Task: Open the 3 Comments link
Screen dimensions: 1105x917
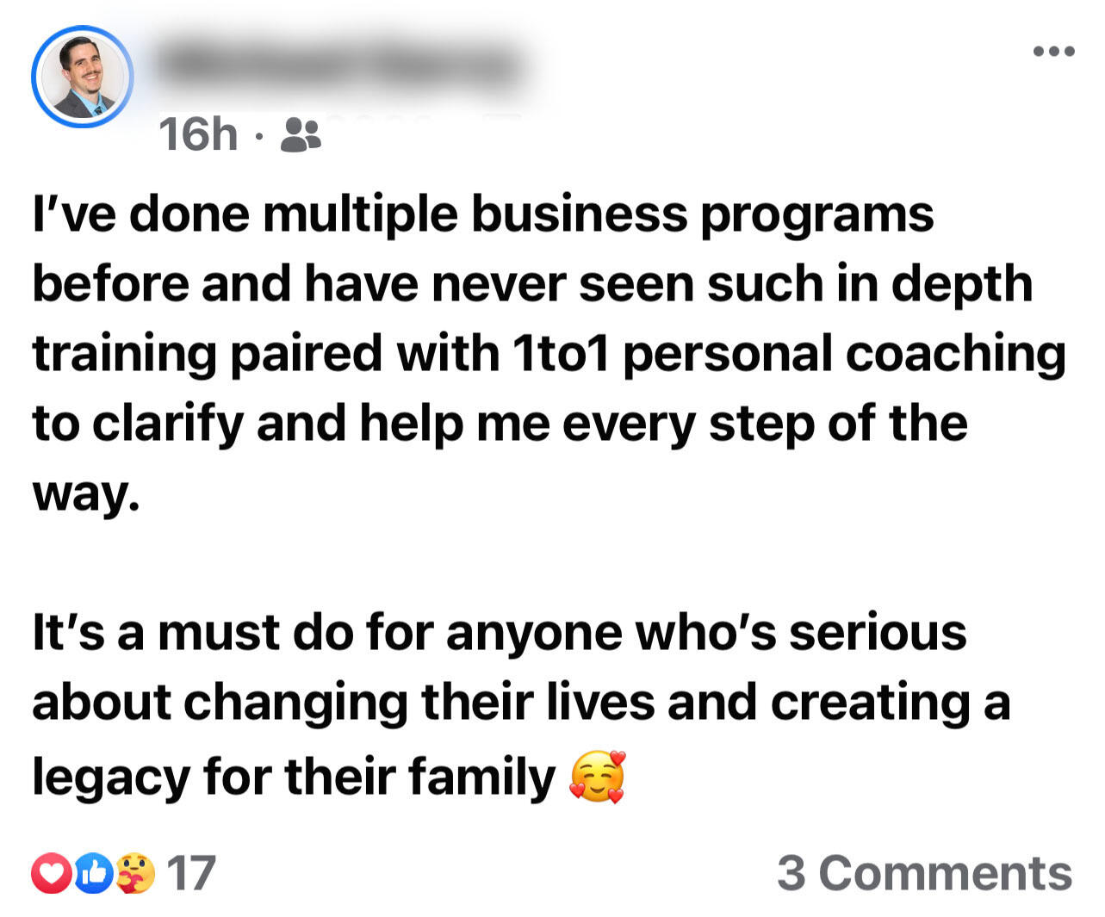Action: point(923,874)
